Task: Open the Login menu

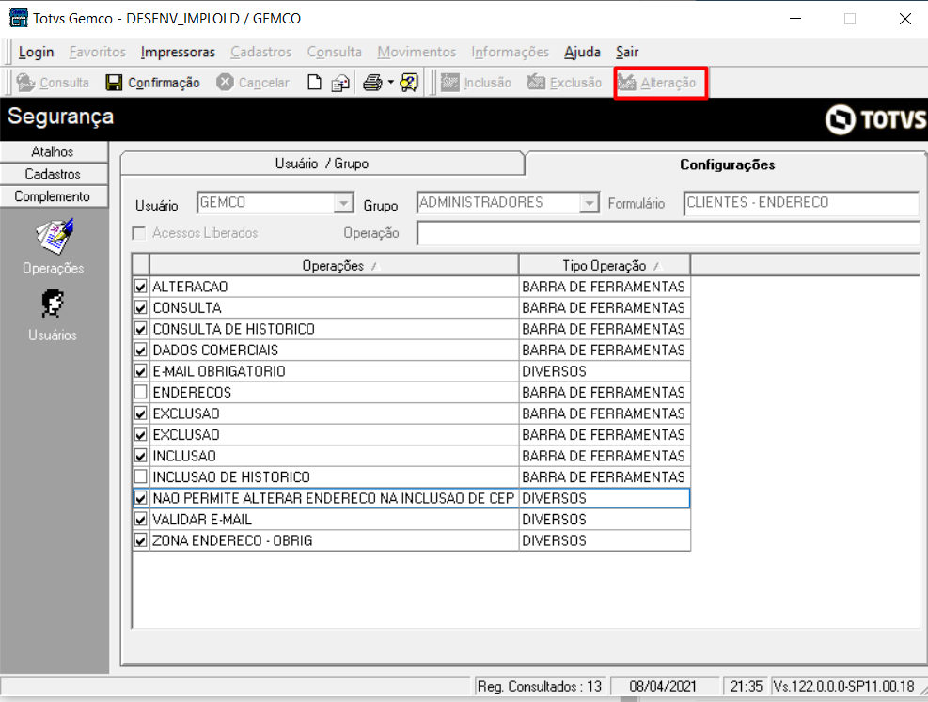Action: [x=36, y=52]
